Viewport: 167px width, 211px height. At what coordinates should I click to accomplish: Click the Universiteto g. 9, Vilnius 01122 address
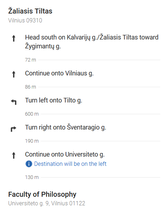tap(47, 203)
